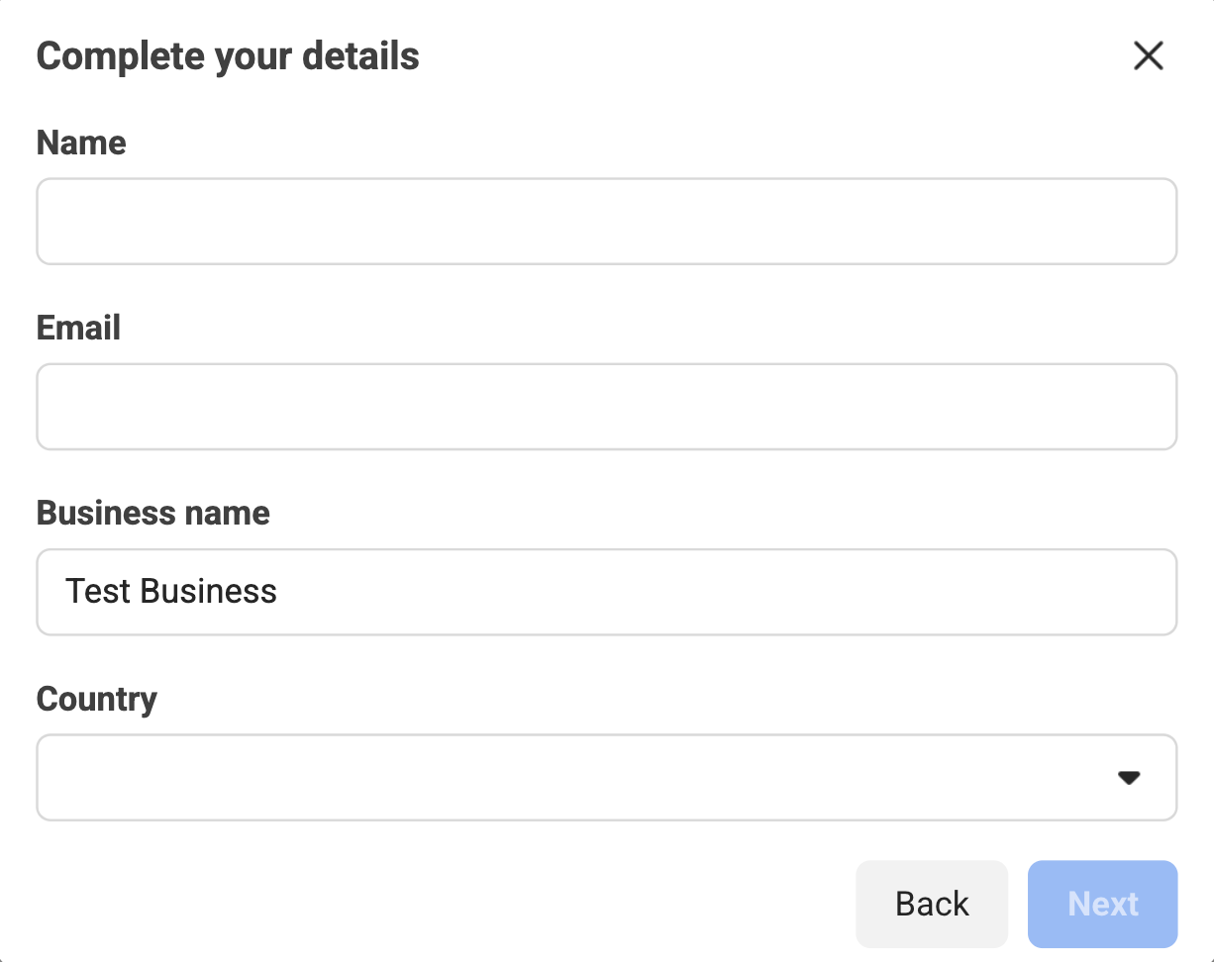Click the Country dropdown arrow icon

coord(1129,778)
